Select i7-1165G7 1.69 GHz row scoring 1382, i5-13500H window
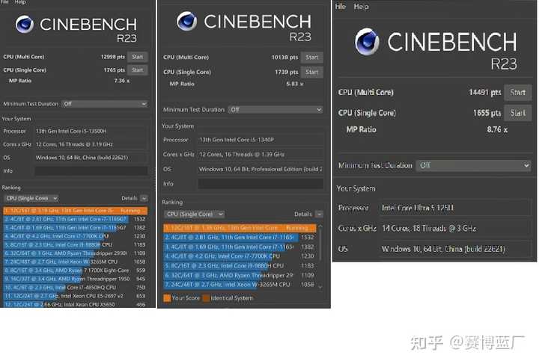Image resolution: width=539 pixels, height=364 pixels. [x=76, y=227]
